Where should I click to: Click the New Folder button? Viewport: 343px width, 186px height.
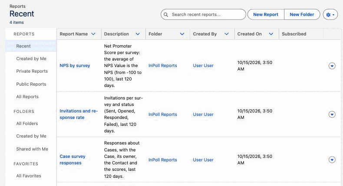302,15
